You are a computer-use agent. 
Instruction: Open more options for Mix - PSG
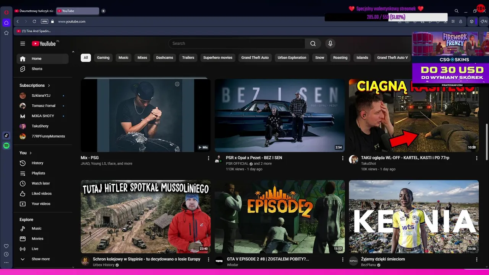(x=208, y=158)
